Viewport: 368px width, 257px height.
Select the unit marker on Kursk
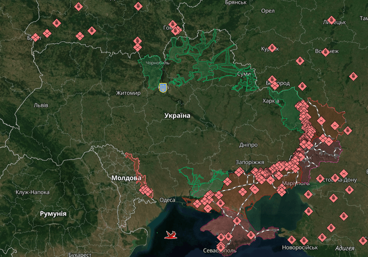point(272,48)
